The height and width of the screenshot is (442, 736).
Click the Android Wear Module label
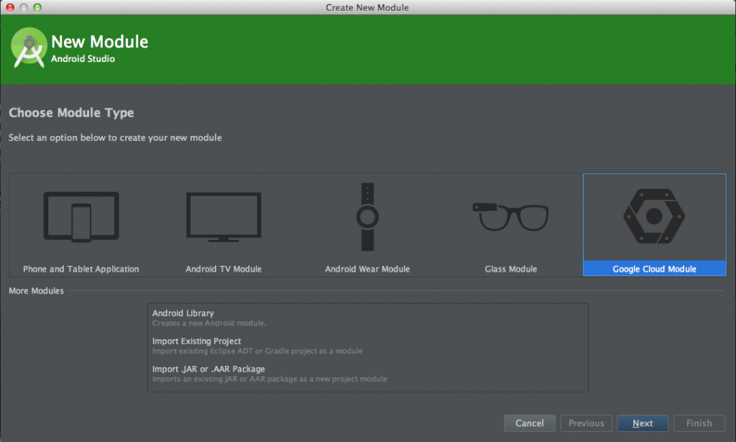(x=367, y=269)
